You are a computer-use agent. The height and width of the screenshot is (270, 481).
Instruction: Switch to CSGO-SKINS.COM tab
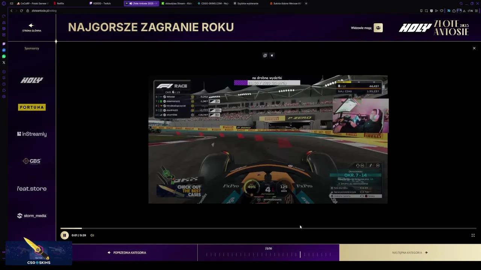tap(214, 3)
